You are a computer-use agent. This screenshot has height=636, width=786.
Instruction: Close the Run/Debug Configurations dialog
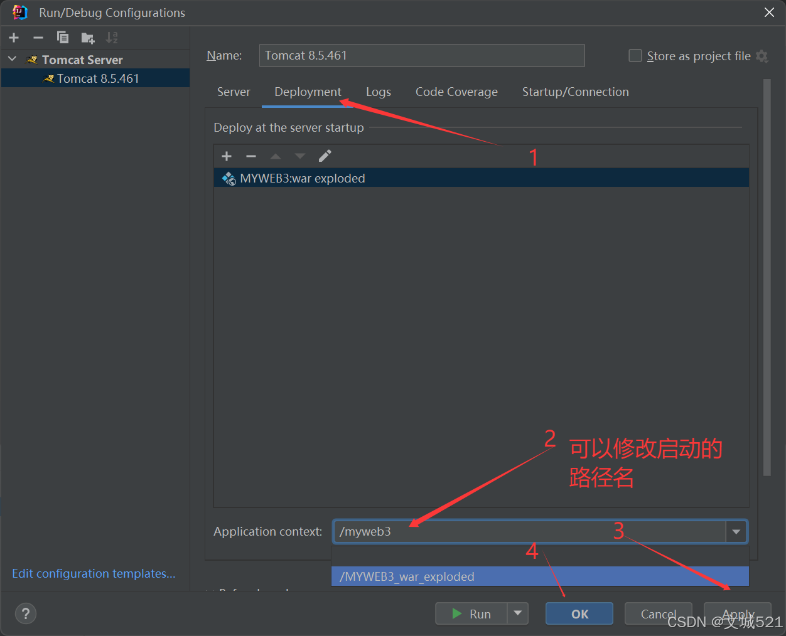click(x=769, y=13)
